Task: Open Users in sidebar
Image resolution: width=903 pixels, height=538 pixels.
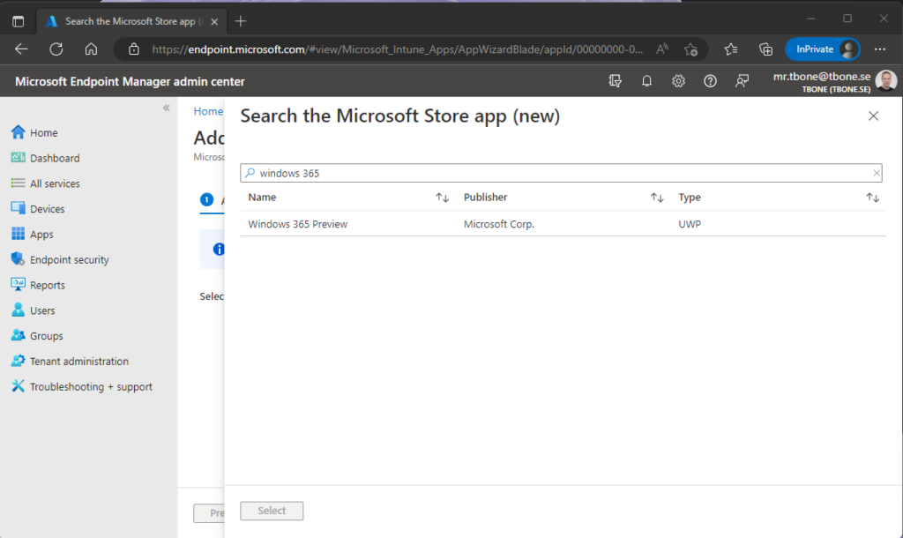Action: 34,310
